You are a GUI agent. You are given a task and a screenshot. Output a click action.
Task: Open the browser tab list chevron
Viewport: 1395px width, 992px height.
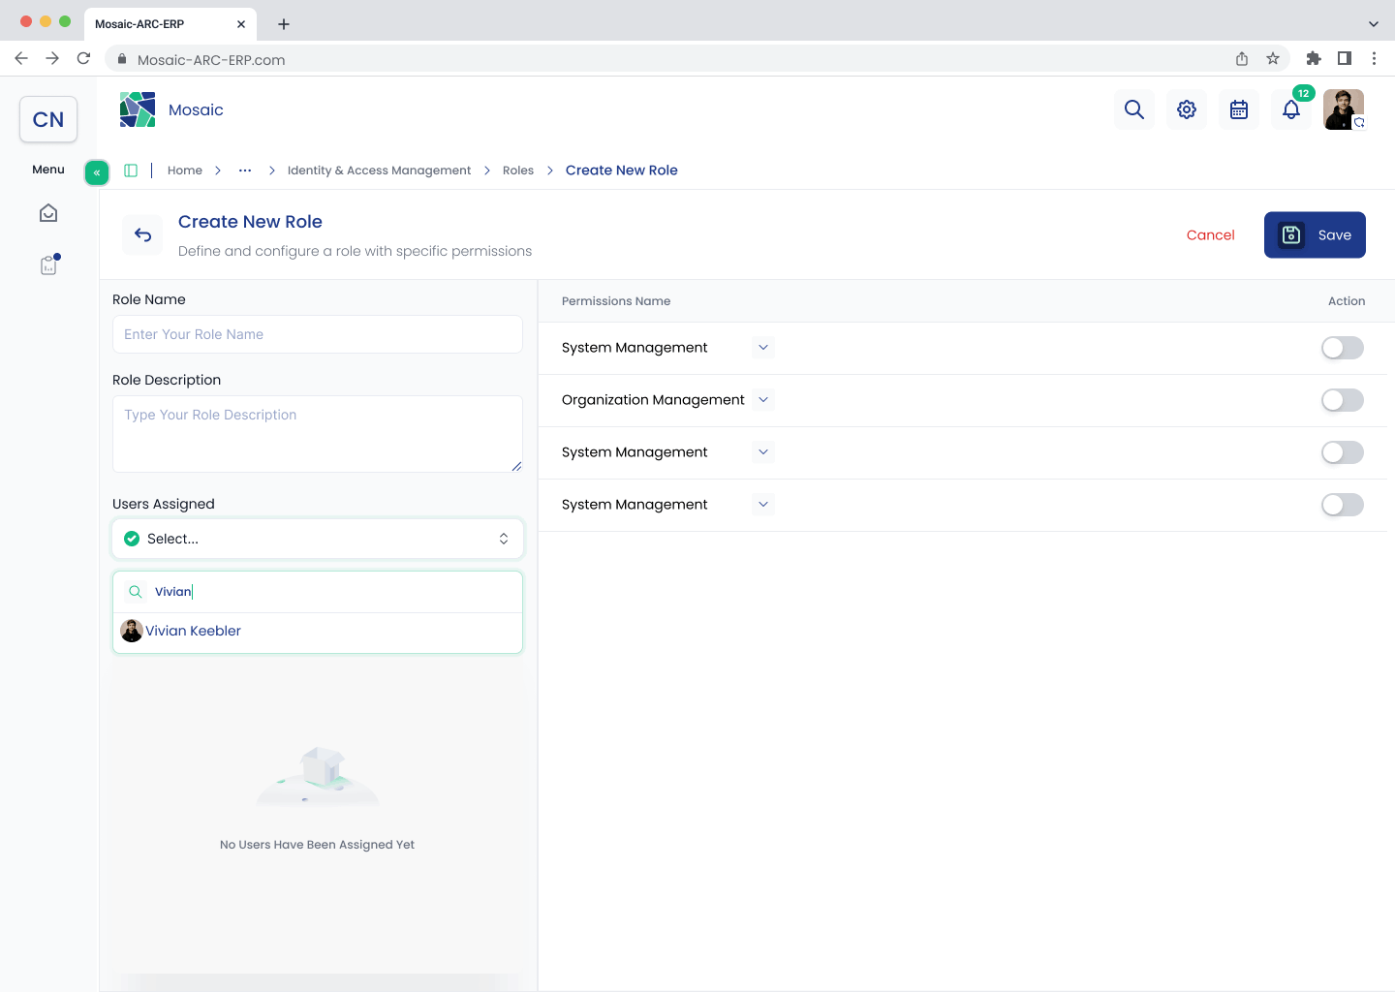coord(1374,23)
